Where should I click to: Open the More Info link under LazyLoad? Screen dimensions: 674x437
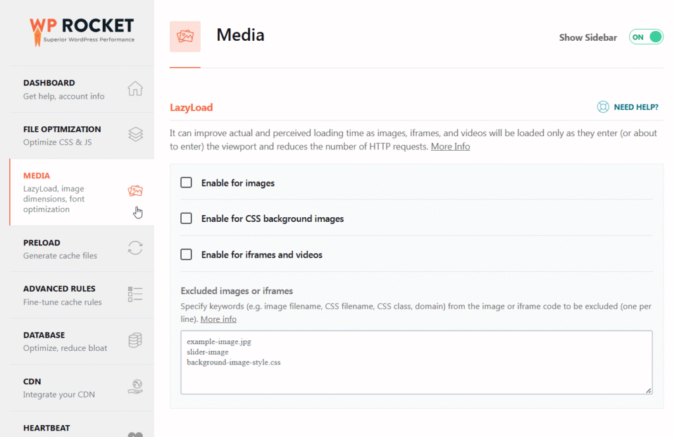point(450,146)
